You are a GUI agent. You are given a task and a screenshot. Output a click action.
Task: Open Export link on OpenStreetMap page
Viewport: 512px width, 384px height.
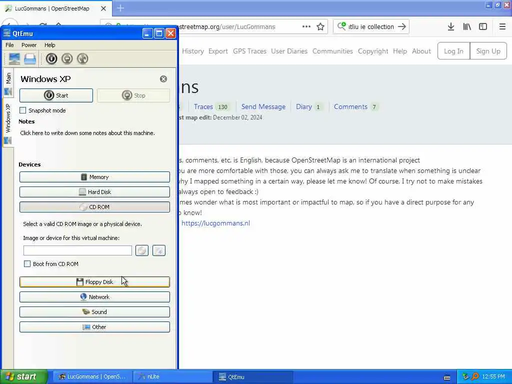click(218, 51)
